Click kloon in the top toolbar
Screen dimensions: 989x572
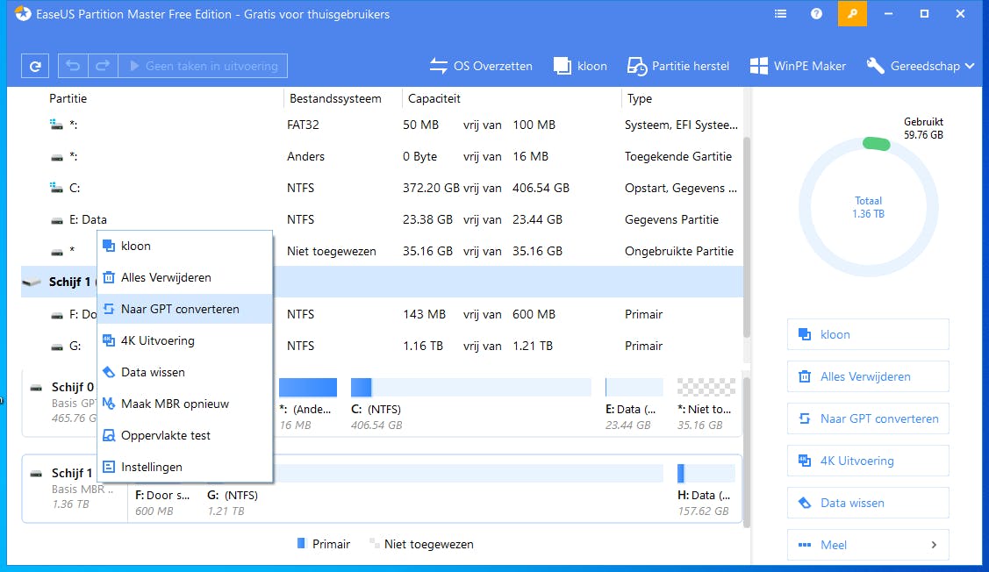[x=580, y=66]
